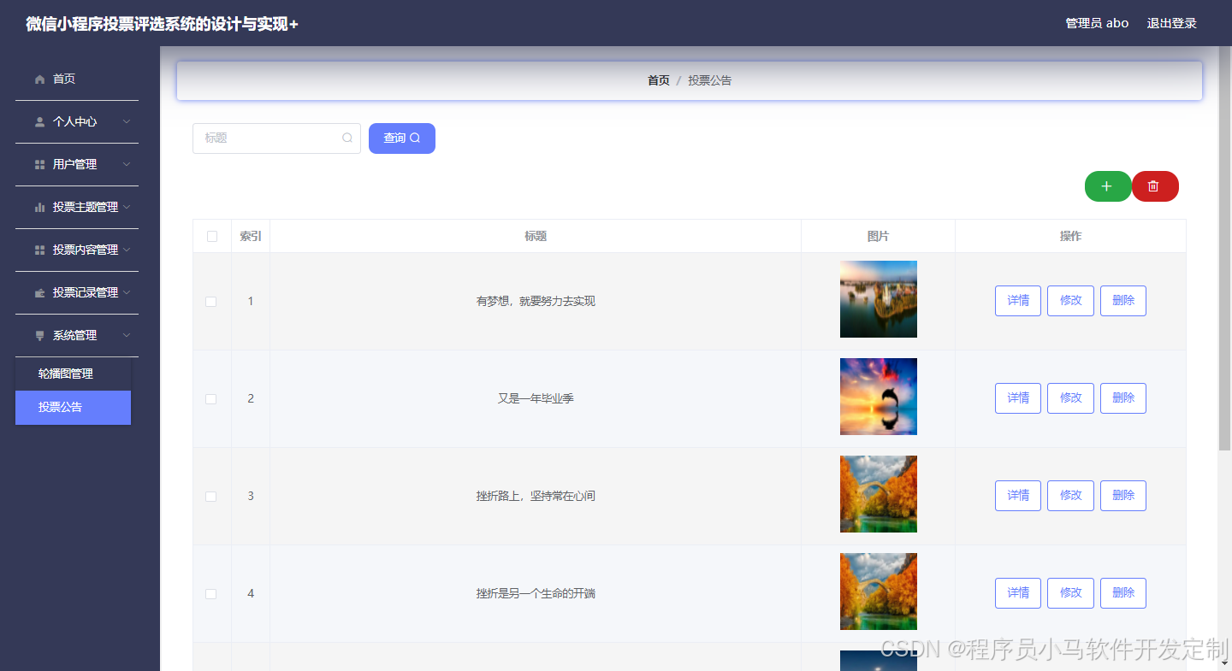Screen dimensions: 1232x671
Task: Open 首页 in the sidebar menu
Action: 77,79
